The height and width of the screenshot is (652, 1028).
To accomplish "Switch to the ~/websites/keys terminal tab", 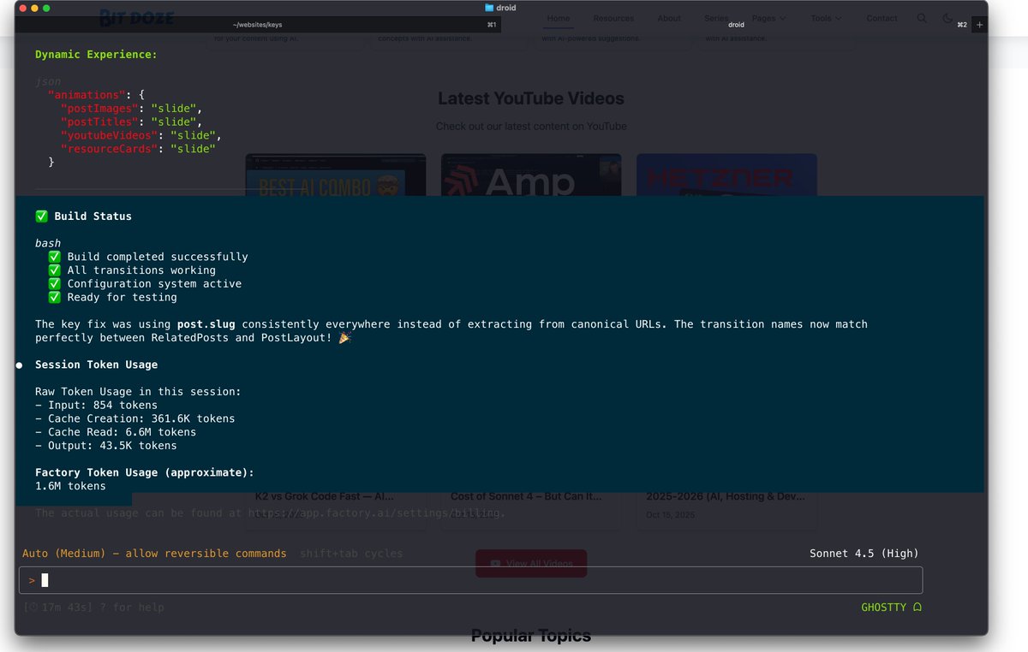I will pyautogui.click(x=257, y=25).
